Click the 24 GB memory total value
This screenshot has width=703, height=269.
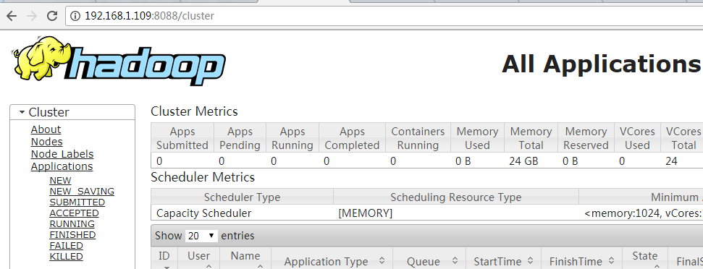tap(523, 161)
